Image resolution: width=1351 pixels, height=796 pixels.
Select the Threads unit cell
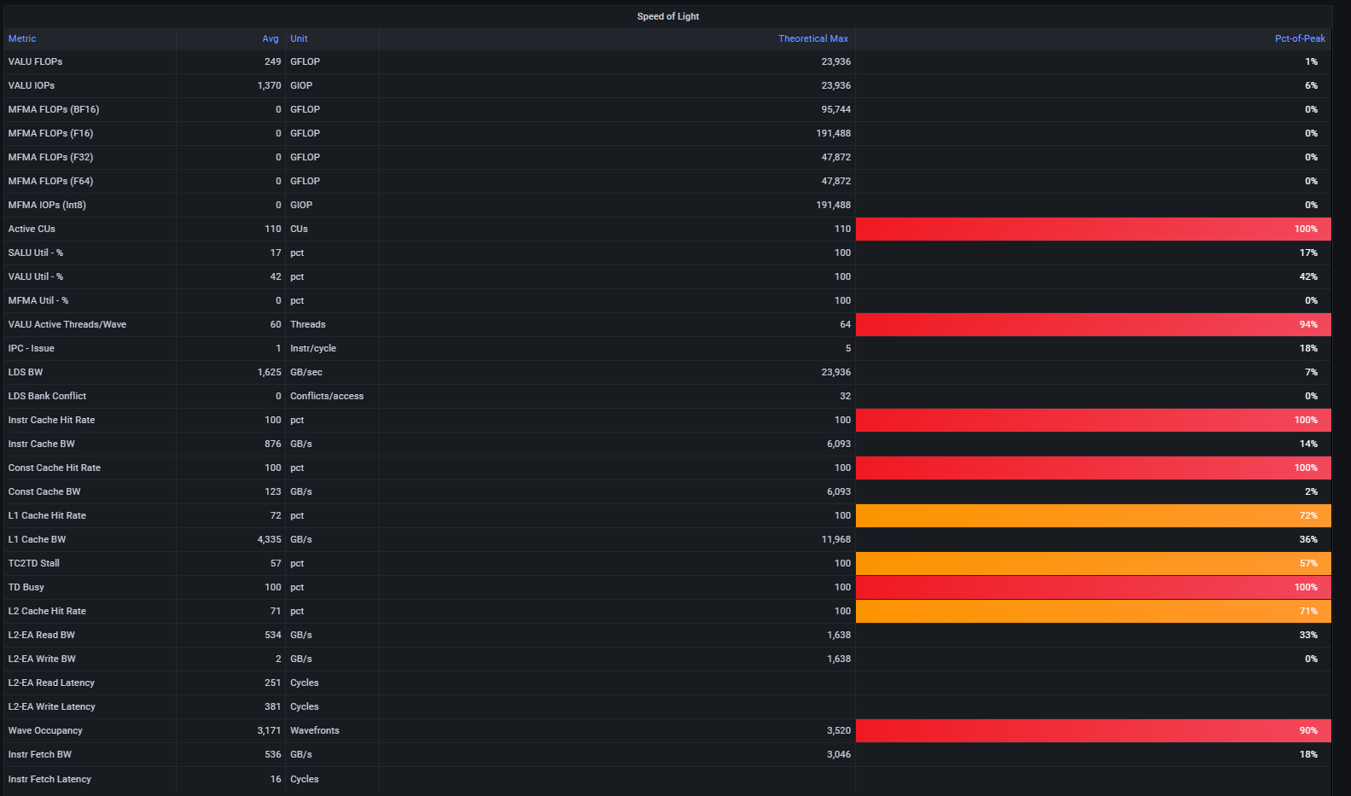coord(308,324)
